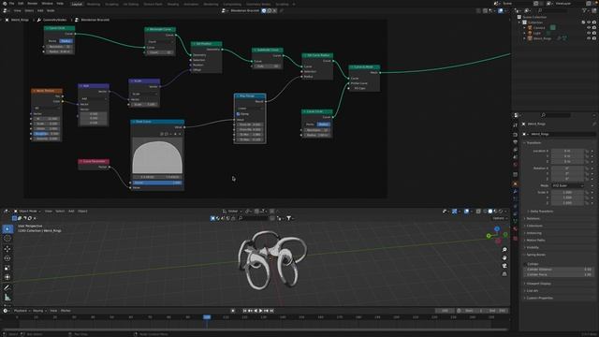Select the Measure tool in viewport toolbar
Viewport: 599px width, 337px height.
point(7,298)
